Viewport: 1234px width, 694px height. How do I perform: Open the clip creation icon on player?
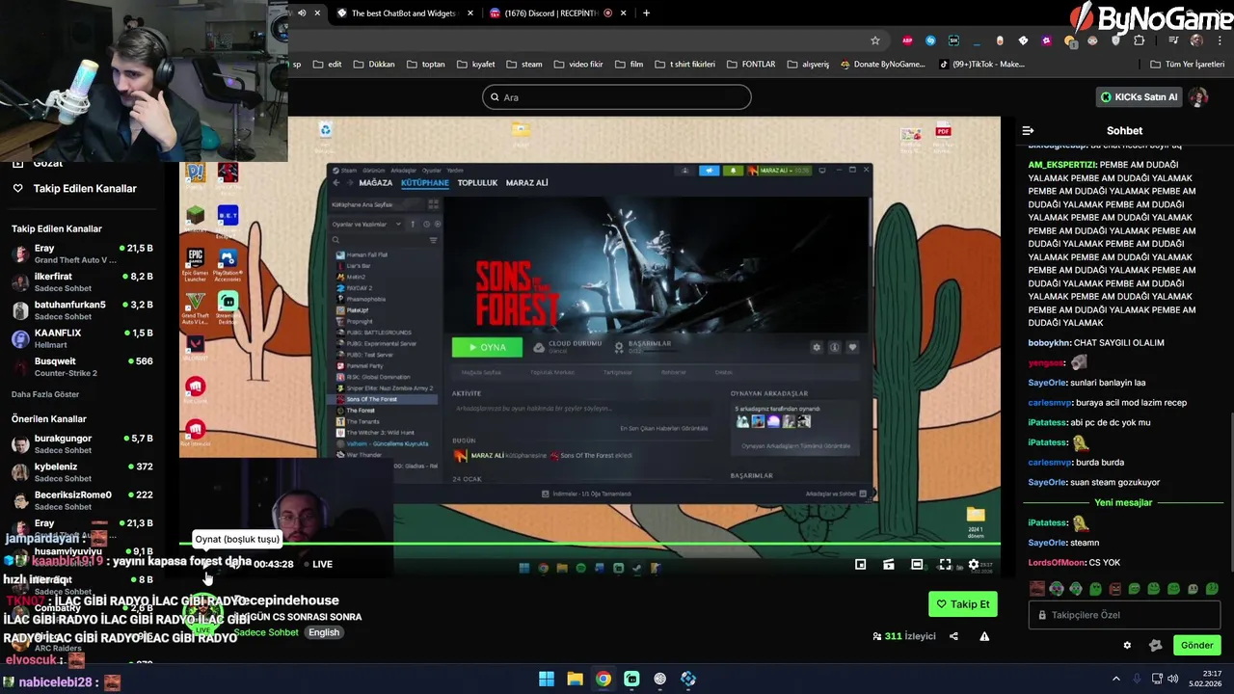pos(889,565)
